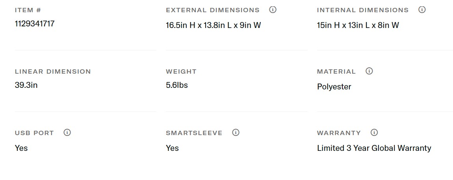Click the USB Port info icon
Screen dimensions: 453x180
(67, 133)
